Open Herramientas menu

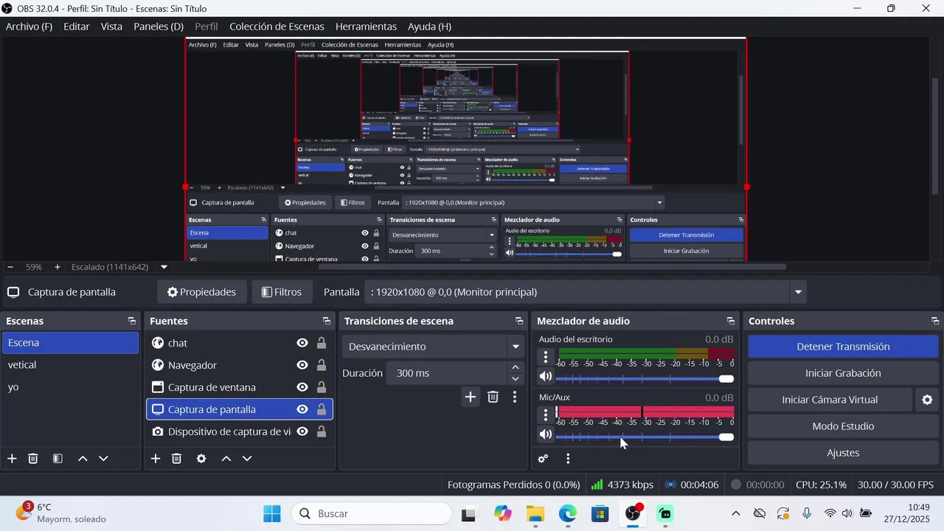[366, 27]
